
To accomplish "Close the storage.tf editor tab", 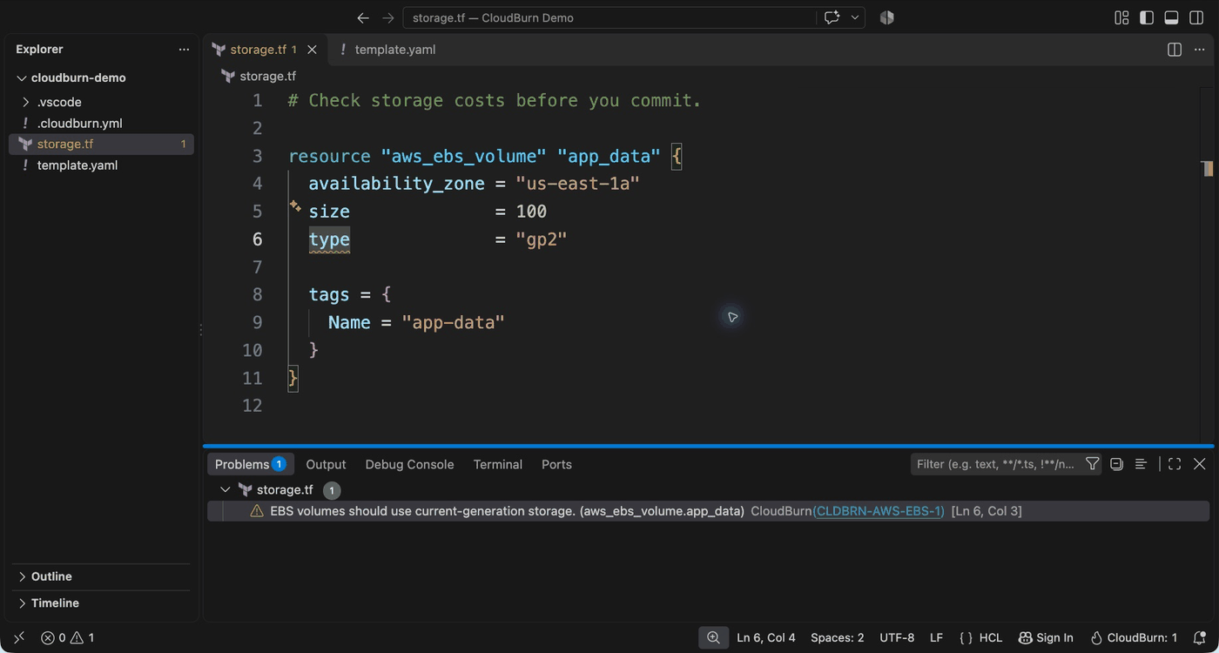I will (312, 50).
